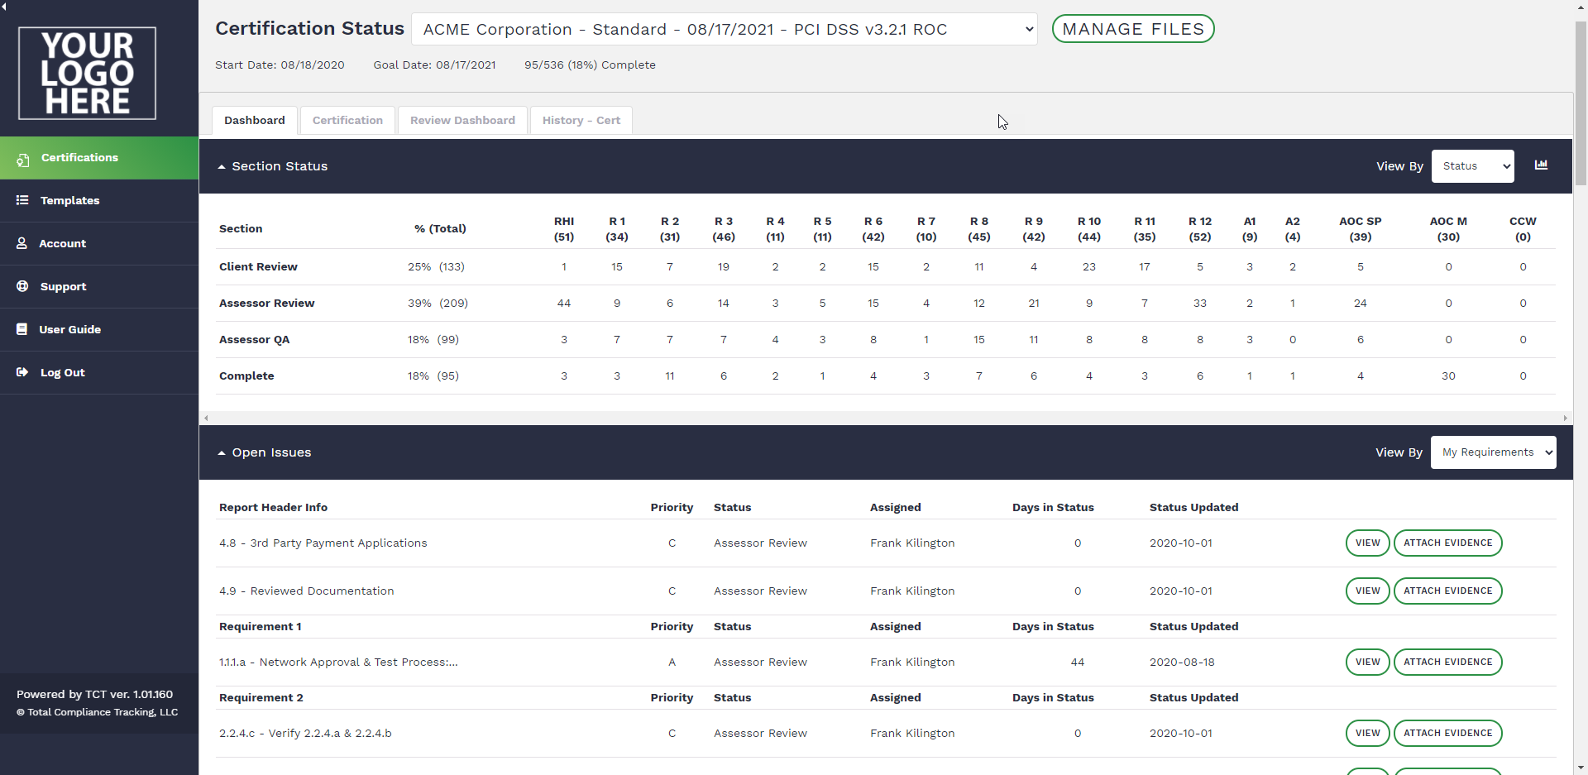The height and width of the screenshot is (775, 1588).
Task: Click the Goal Date: 08/17/2021 text
Action: (x=434, y=65)
